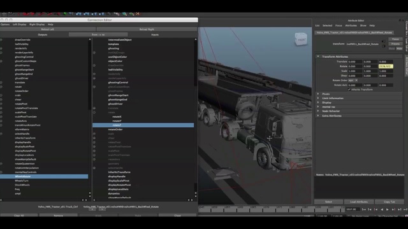Viewport: 408px width, 229px height.
Task: Click the Scale X value field
Action: [355, 71]
